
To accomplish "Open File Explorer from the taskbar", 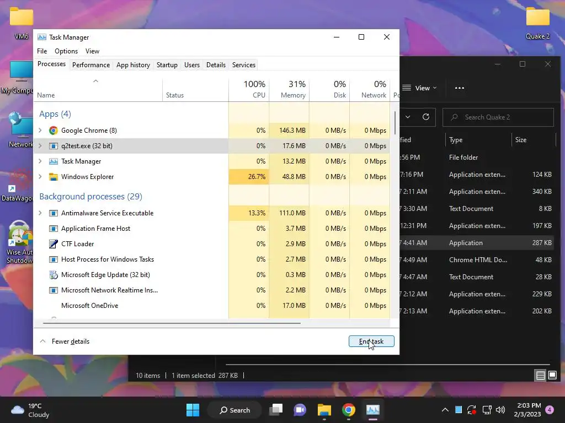I will (x=324, y=410).
